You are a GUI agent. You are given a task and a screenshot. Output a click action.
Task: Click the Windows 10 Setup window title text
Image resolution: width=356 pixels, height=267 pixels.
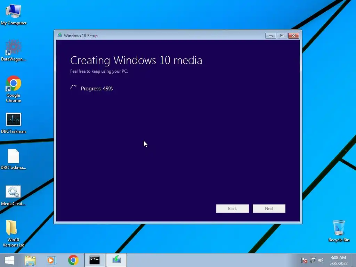(x=81, y=36)
